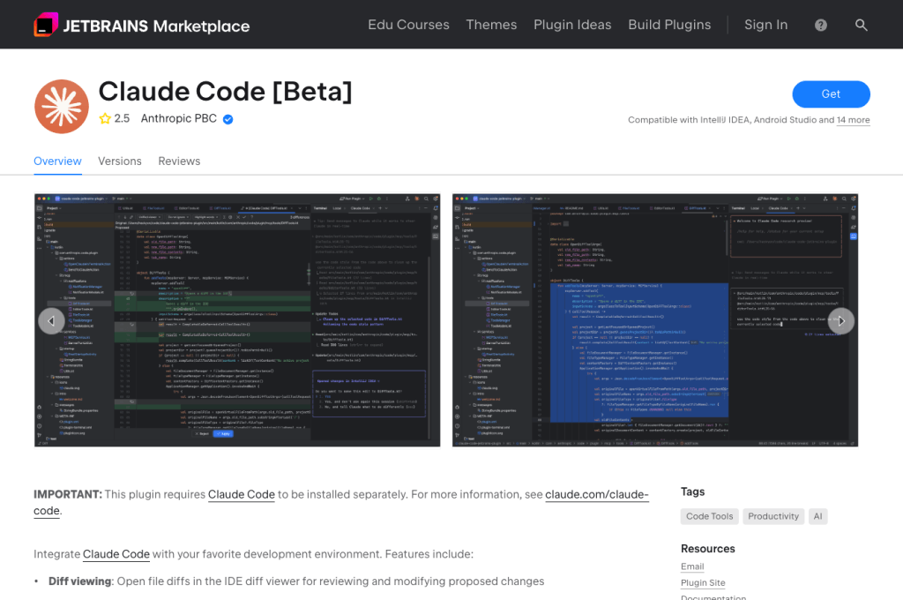The width and height of the screenshot is (903, 600).
Task: Click the Claude Code link in IMPORTANT note
Action: pyautogui.click(x=242, y=494)
